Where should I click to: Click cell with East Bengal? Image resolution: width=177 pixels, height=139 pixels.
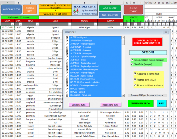pyautogui.click(x=85, y=123)
